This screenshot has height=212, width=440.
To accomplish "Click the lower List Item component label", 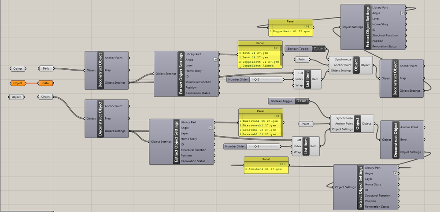I will (x=305, y=146).
